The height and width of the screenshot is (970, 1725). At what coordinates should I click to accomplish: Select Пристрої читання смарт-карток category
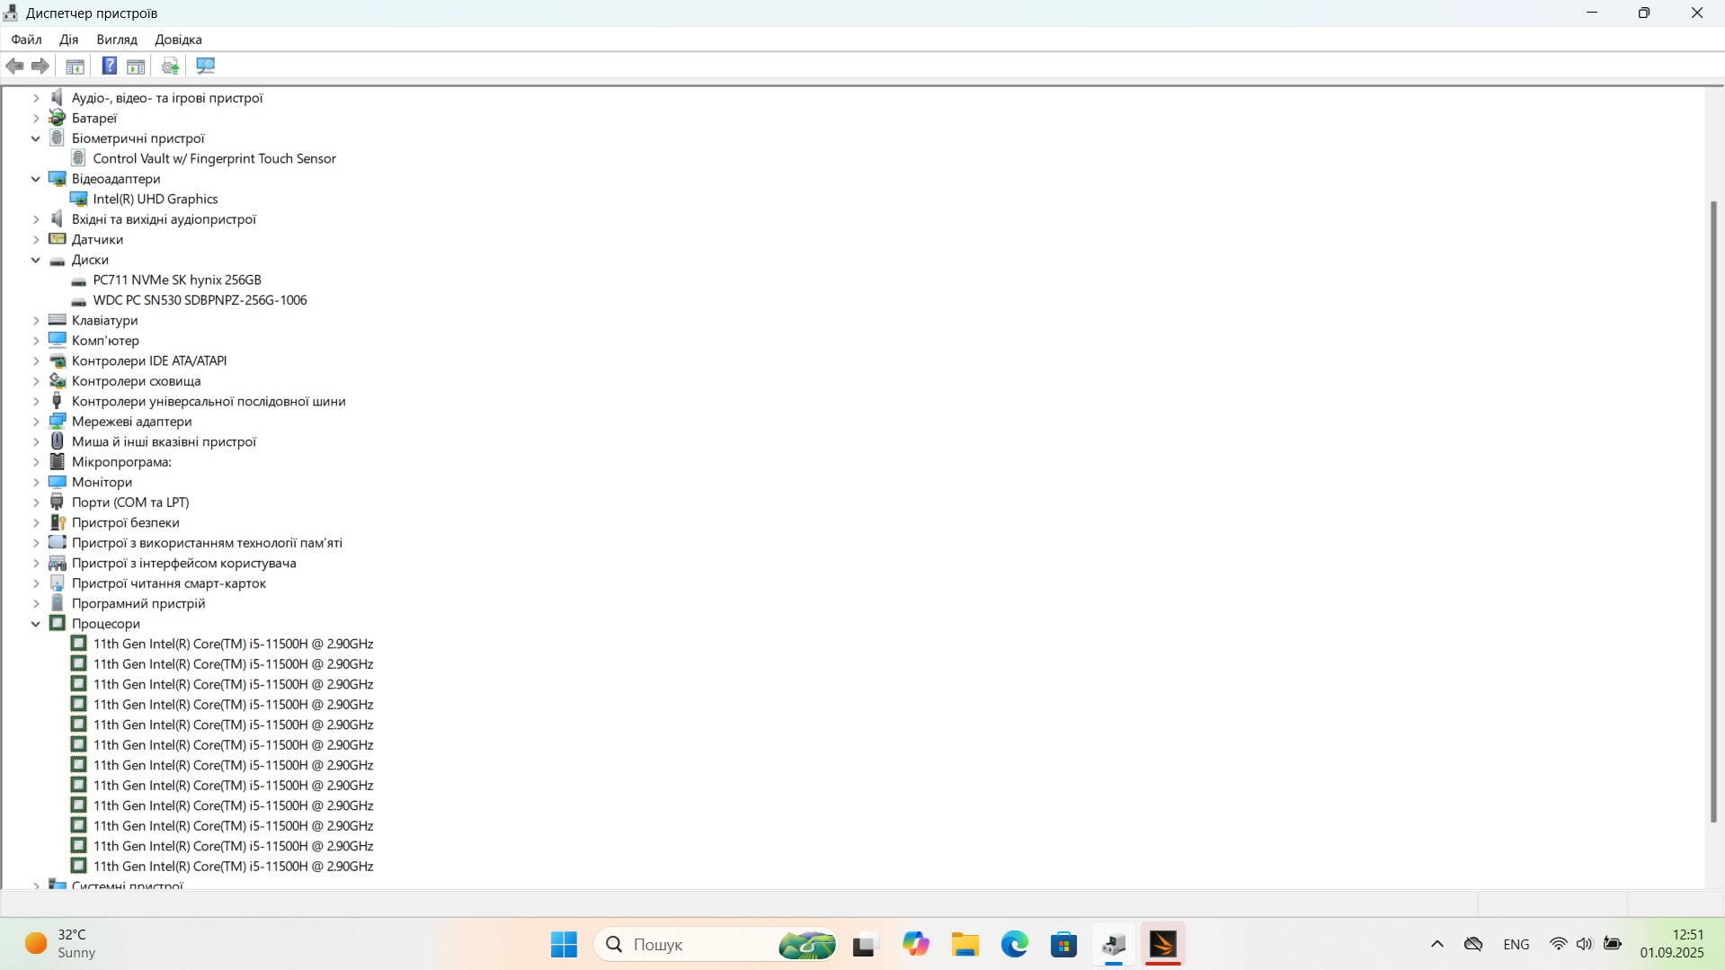point(169,583)
